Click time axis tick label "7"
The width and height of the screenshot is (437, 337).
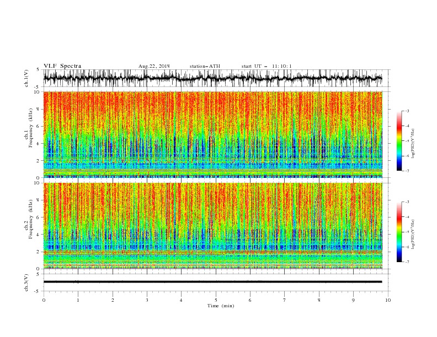pyautogui.click(x=285, y=300)
